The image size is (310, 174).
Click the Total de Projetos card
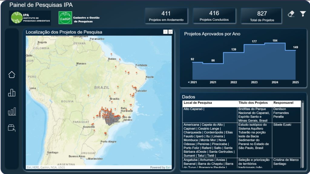click(262, 16)
